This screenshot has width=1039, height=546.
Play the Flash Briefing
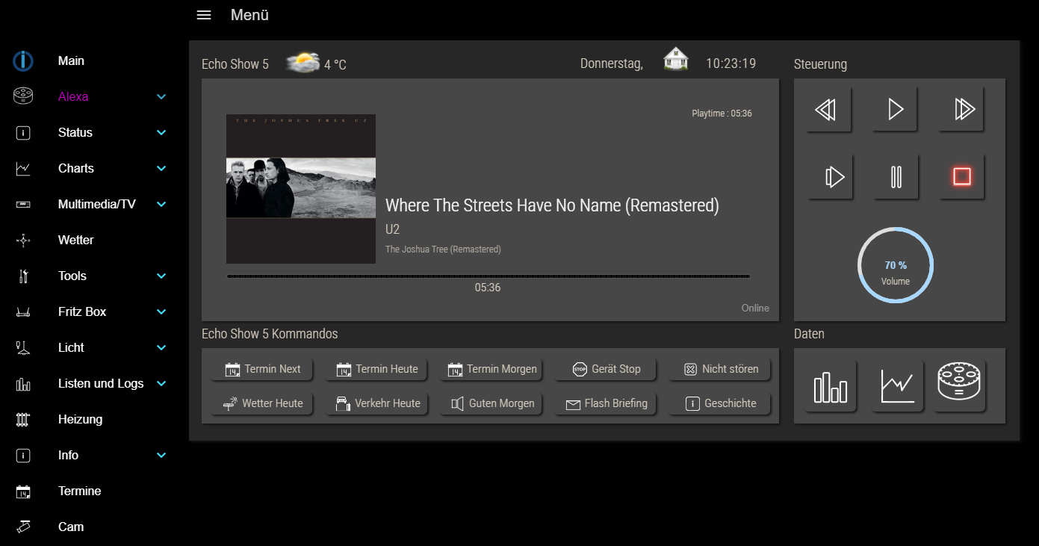click(606, 403)
